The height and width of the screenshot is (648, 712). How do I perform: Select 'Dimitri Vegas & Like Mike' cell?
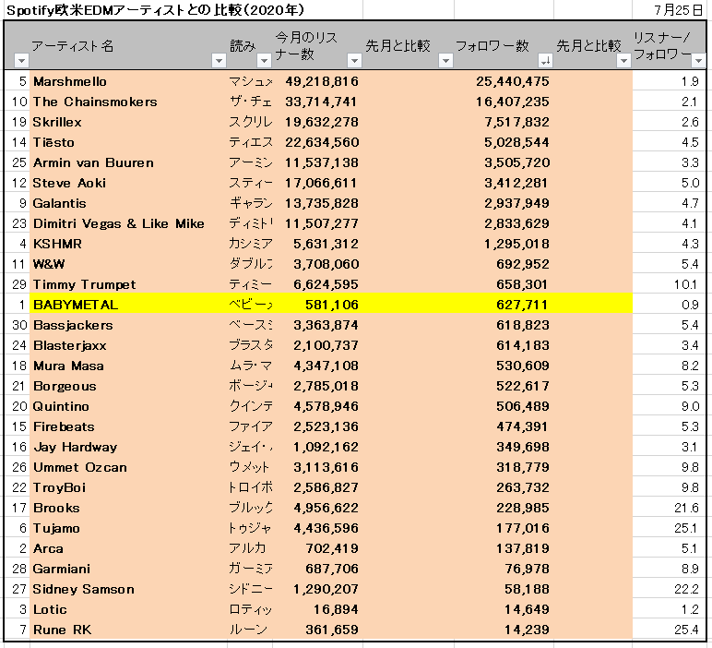tap(128, 223)
